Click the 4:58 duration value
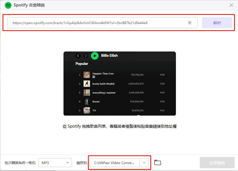 [x=162, y=75]
